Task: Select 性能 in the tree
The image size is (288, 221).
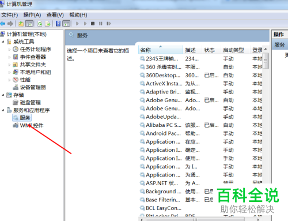Action: [x=25, y=80]
